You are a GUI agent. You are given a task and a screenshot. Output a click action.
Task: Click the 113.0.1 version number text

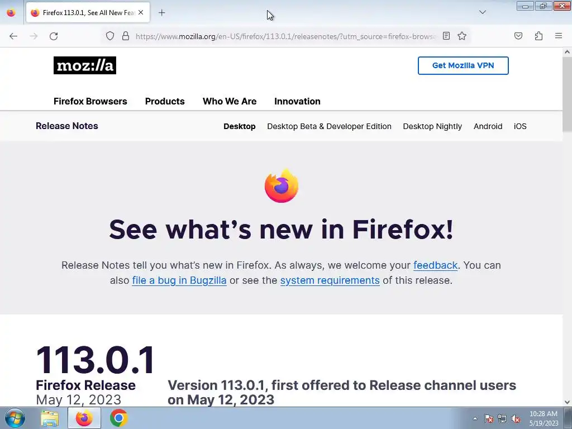[x=96, y=360]
